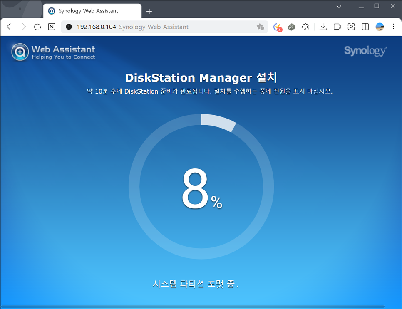This screenshot has width=402, height=309.
Task: Click the screen capture icon
Action: point(351,27)
